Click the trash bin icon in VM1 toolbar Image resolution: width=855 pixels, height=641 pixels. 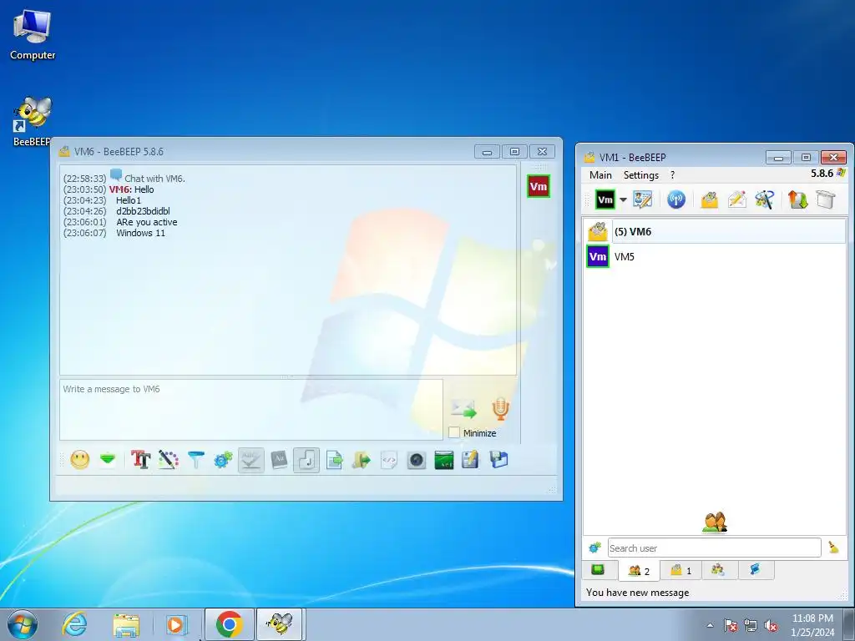coord(826,199)
